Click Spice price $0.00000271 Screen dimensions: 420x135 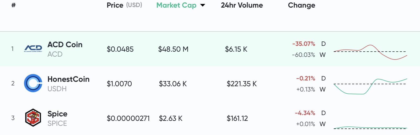[x=128, y=118]
